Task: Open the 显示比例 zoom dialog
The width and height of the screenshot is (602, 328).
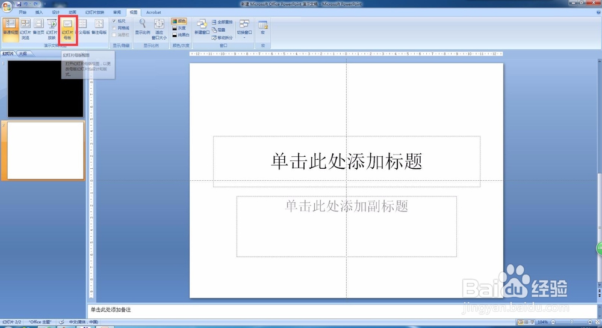Action: (x=143, y=27)
